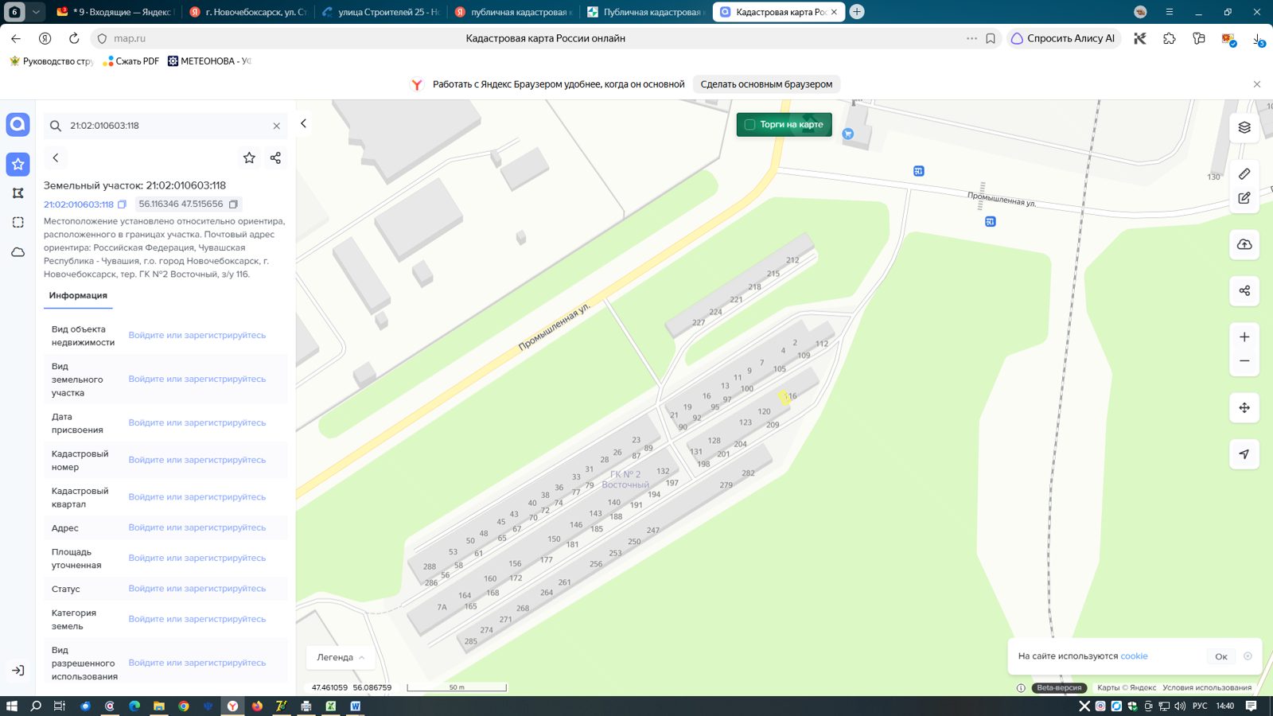Screen dimensions: 1273x716
Task: Click login link next to 'Вид объекта недвижимости'
Action: [197, 336]
